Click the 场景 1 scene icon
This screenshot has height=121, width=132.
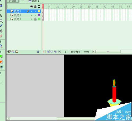(30, 1)
